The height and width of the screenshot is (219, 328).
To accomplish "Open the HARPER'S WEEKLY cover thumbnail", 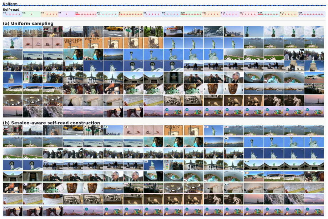I will click(73, 43).
